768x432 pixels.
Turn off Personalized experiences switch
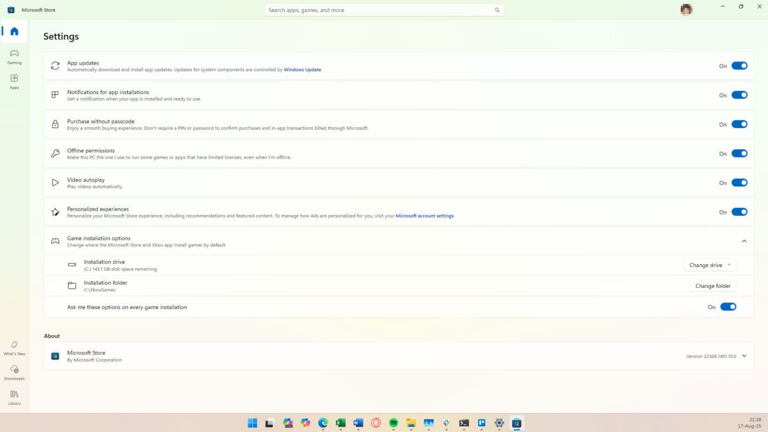coord(739,212)
